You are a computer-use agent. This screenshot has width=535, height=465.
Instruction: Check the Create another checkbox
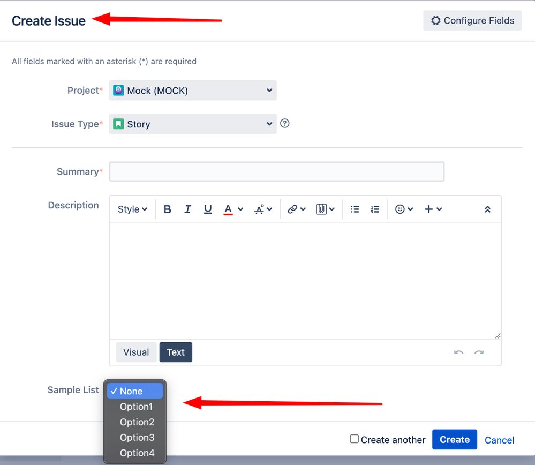(x=354, y=439)
